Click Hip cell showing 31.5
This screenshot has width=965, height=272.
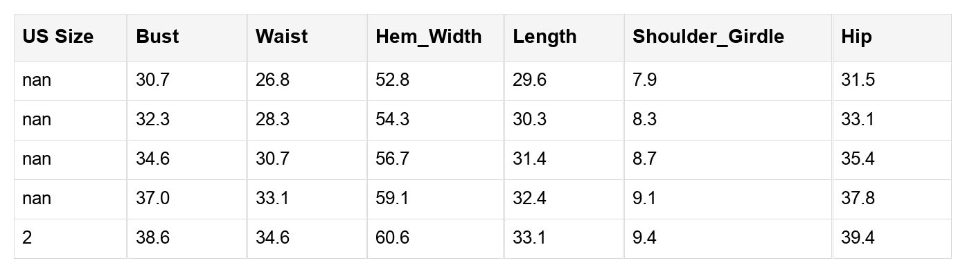click(x=892, y=81)
